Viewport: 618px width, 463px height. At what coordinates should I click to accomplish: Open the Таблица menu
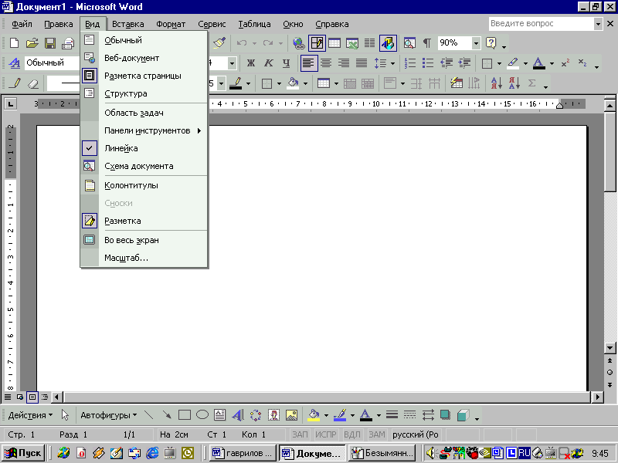click(254, 24)
